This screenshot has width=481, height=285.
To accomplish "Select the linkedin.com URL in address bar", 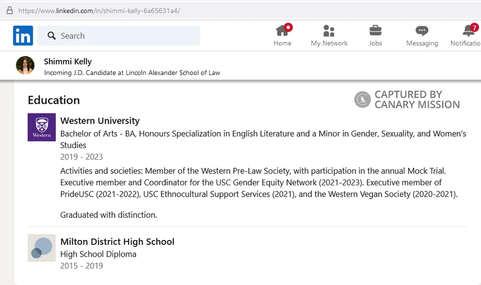I will (99, 11).
